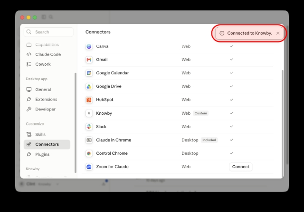Image resolution: width=304 pixels, height=212 pixels.
Task: Click the Knowby row checkmark
Action: [x=231, y=113]
